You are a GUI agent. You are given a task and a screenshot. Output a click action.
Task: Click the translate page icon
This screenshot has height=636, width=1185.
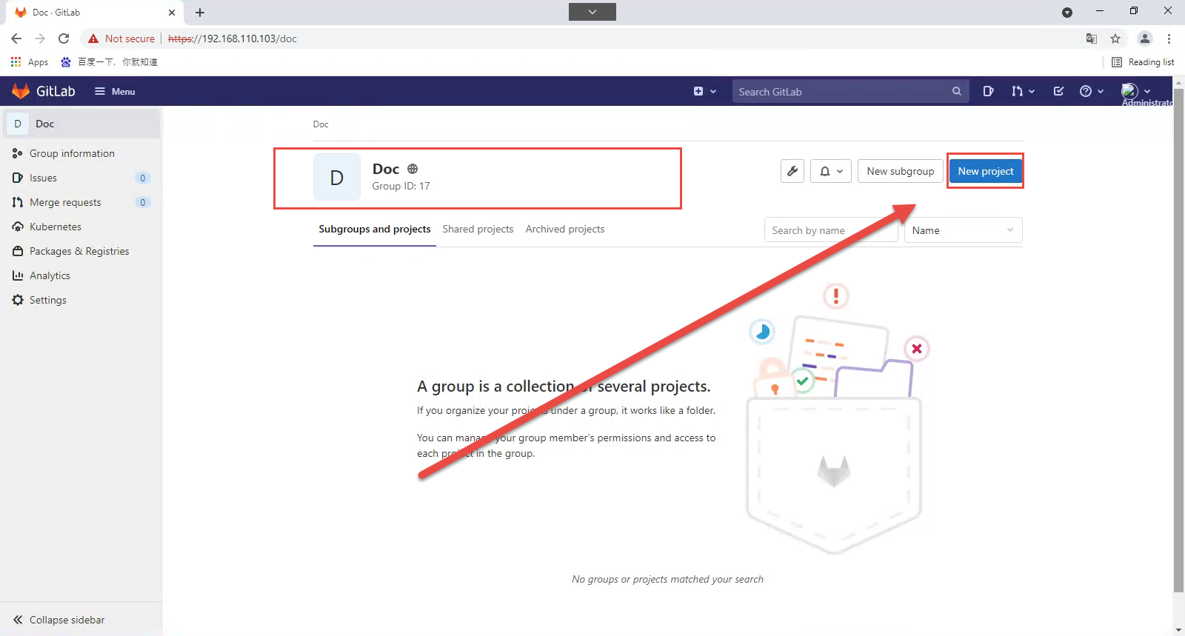point(1092,39)
